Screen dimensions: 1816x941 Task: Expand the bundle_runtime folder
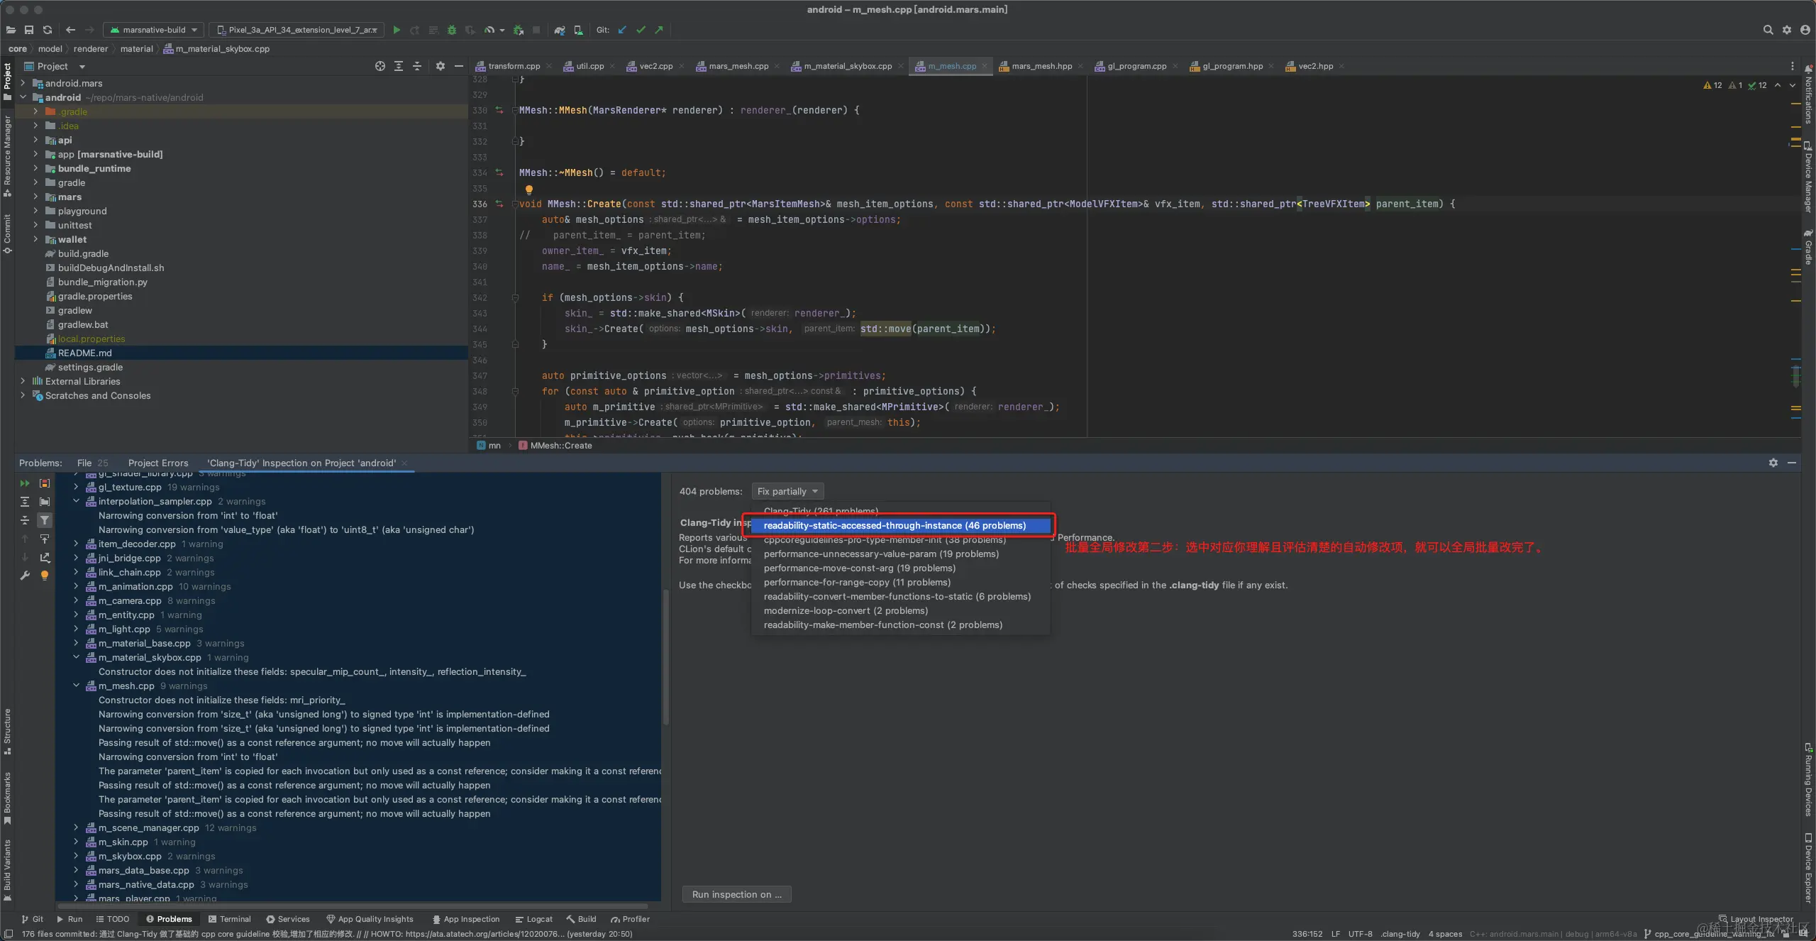tap(35, 168)
